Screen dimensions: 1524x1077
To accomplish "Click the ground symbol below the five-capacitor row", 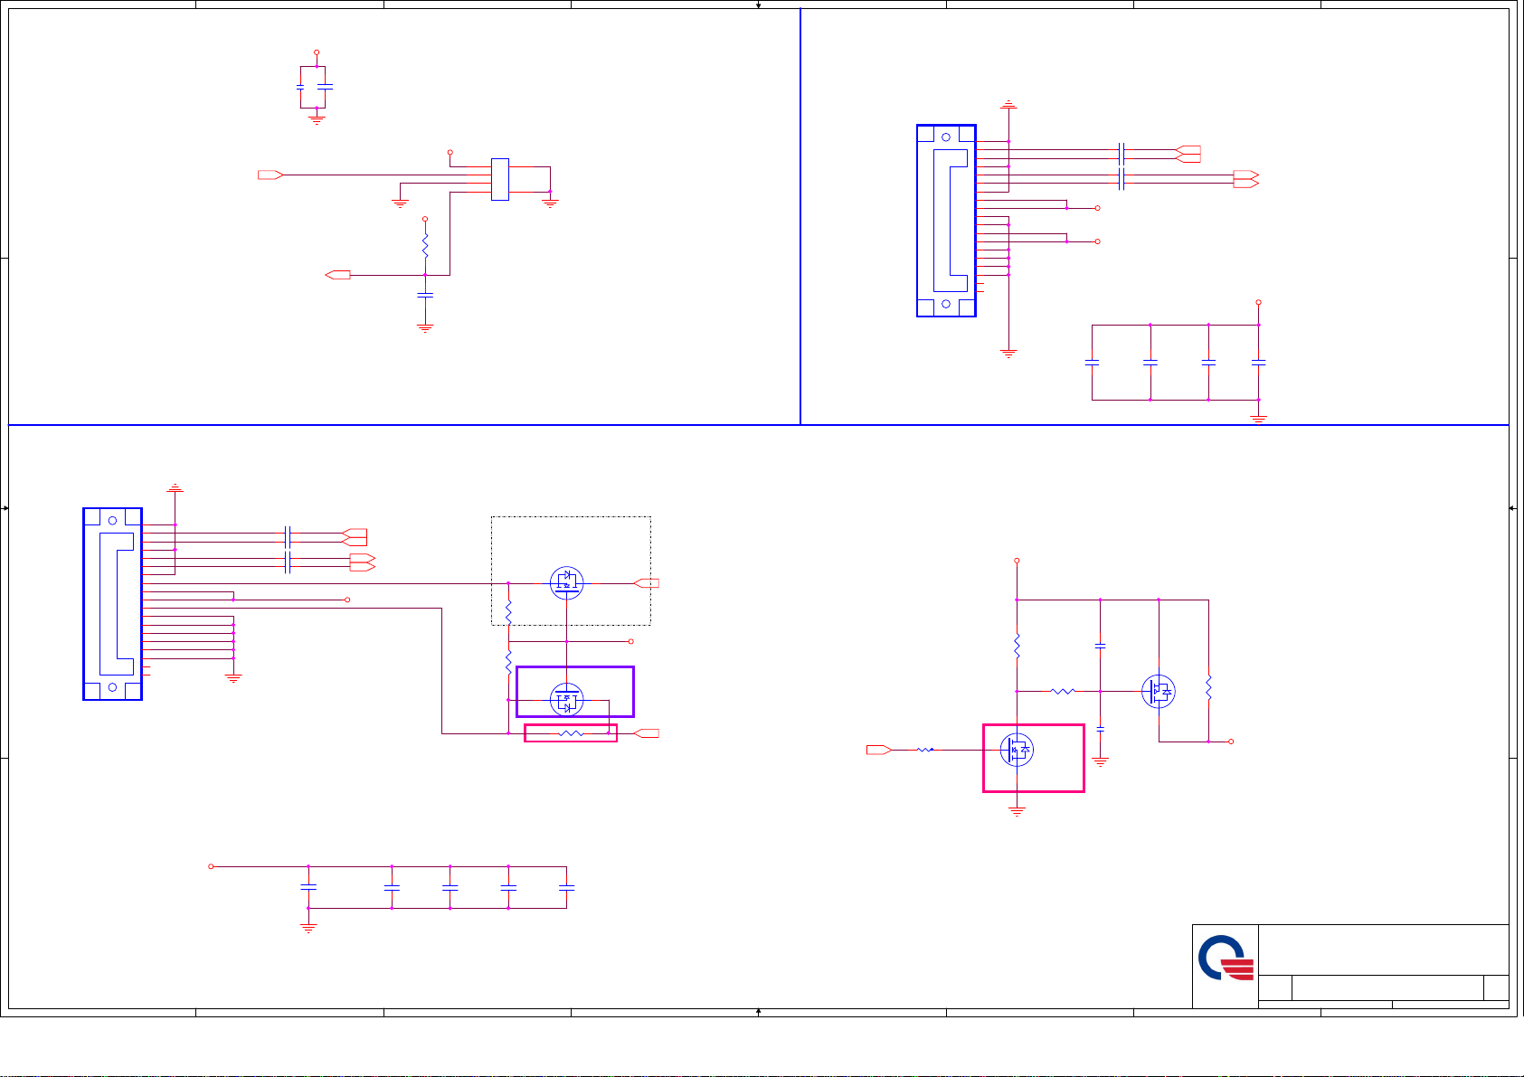I will [308, 928].
